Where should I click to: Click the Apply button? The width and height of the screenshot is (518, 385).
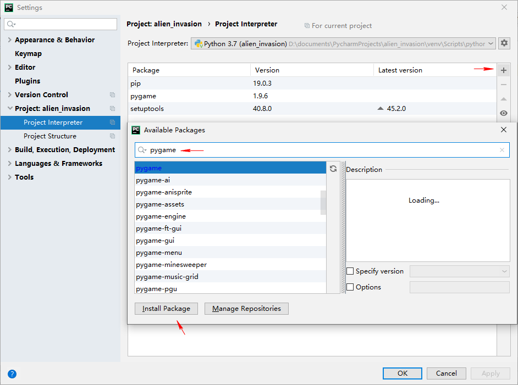pos(491,373)
